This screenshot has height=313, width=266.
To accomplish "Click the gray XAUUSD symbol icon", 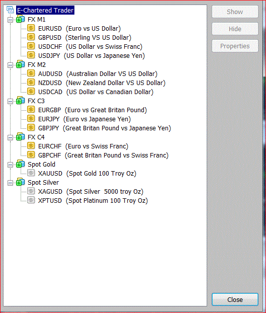I will click(x=31, y=173).
